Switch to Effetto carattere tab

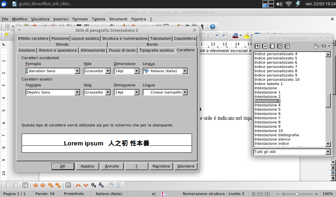[x=33, y=38]
